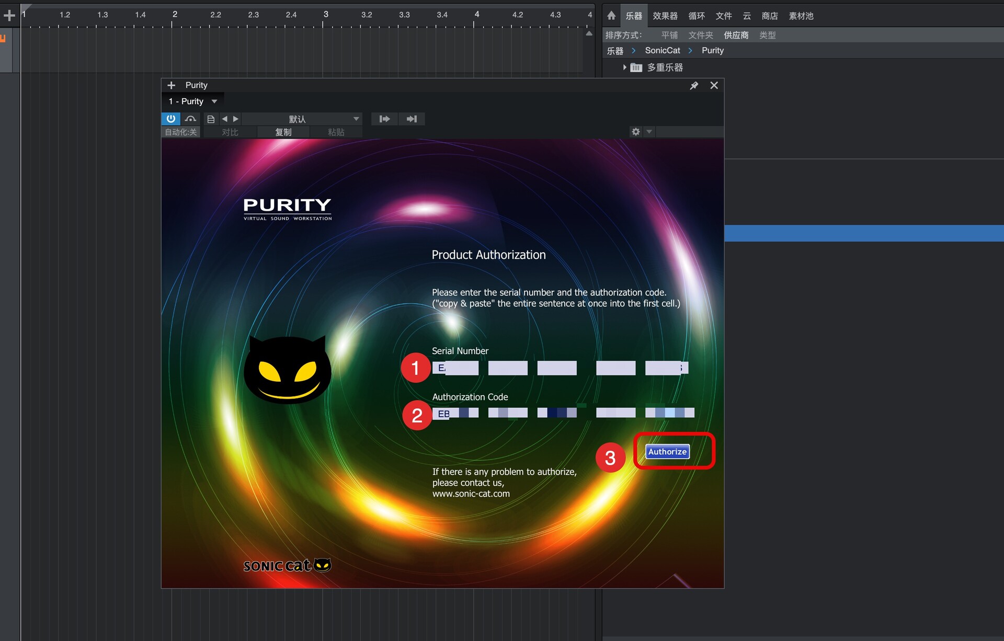Switch to the 云 cloud tab
Screen dimensions: 1004x641
[x=747, y=16]
